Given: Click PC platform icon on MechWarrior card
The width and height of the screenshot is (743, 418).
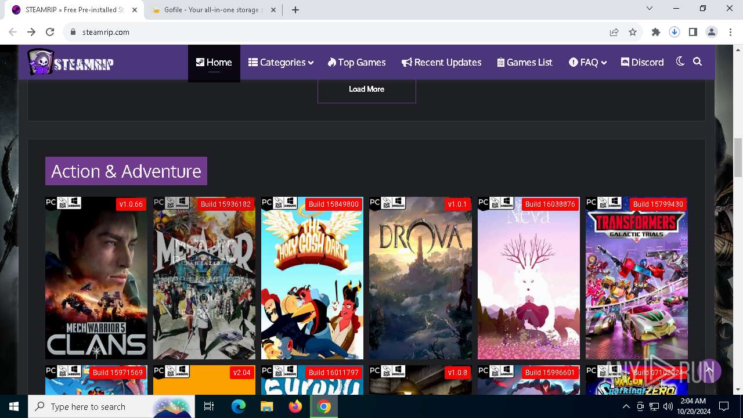Looking at the screenshot, I should [51, 203].
